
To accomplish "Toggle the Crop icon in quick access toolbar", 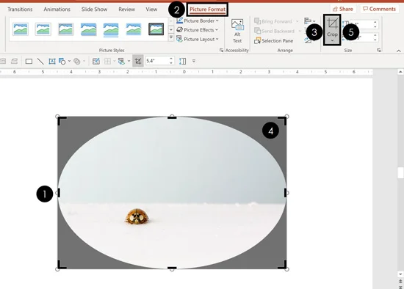I will pos(138,62).
